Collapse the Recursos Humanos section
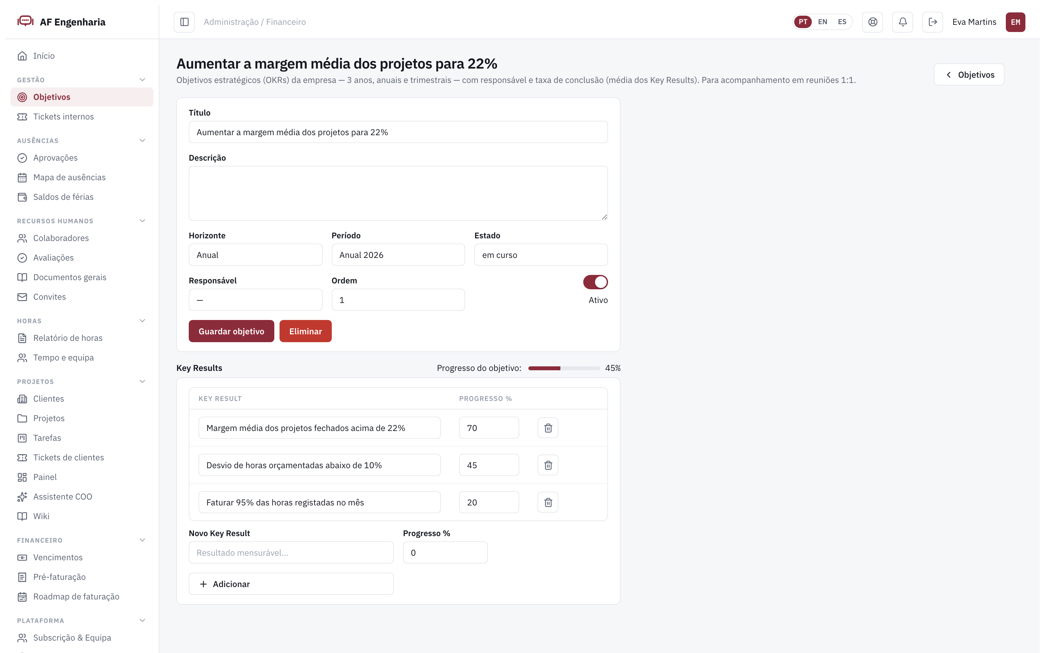This screenshot has width=1045, height=653. pyautogui.click(x=142, y=221)
